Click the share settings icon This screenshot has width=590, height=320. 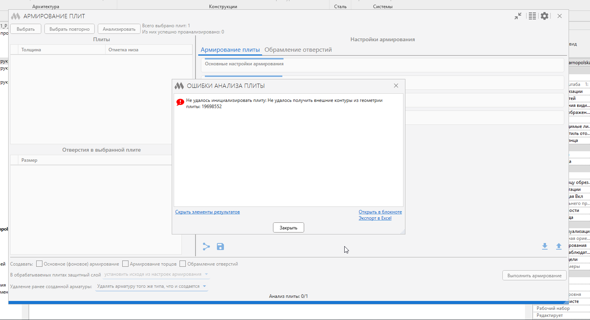pyautogui.click(x=206, y=247)
